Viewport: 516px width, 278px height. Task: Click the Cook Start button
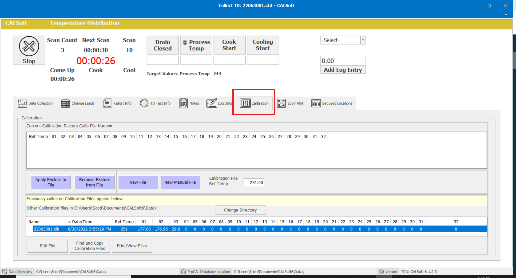point(229,45)
